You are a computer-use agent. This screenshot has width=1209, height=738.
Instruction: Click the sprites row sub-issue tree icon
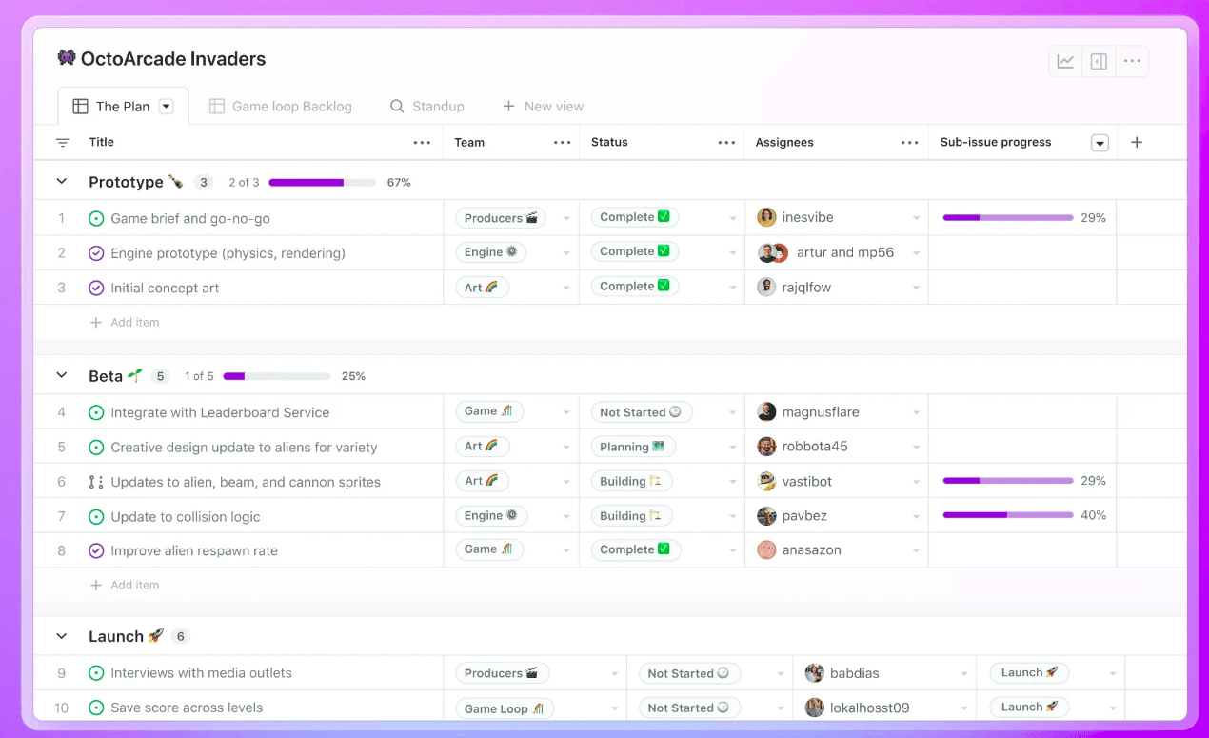pos(96,482)
